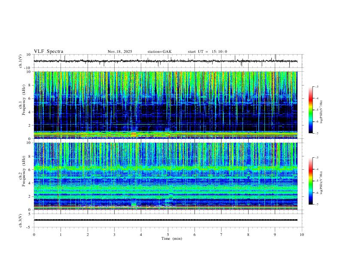Click the "-3" tick on ch.2 colorbar

(317, 158)
